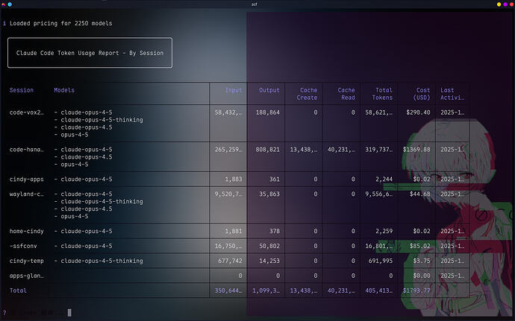Click the 'Total' row label
This screenshot has width=515, height=321.
[x=18, y=290]
